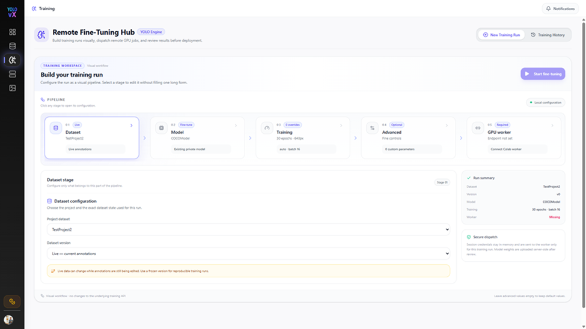The image size is (586, 329).
Task: Click the Dataset configuration icon
Action: pyautogui.click(x=49, y=201)
